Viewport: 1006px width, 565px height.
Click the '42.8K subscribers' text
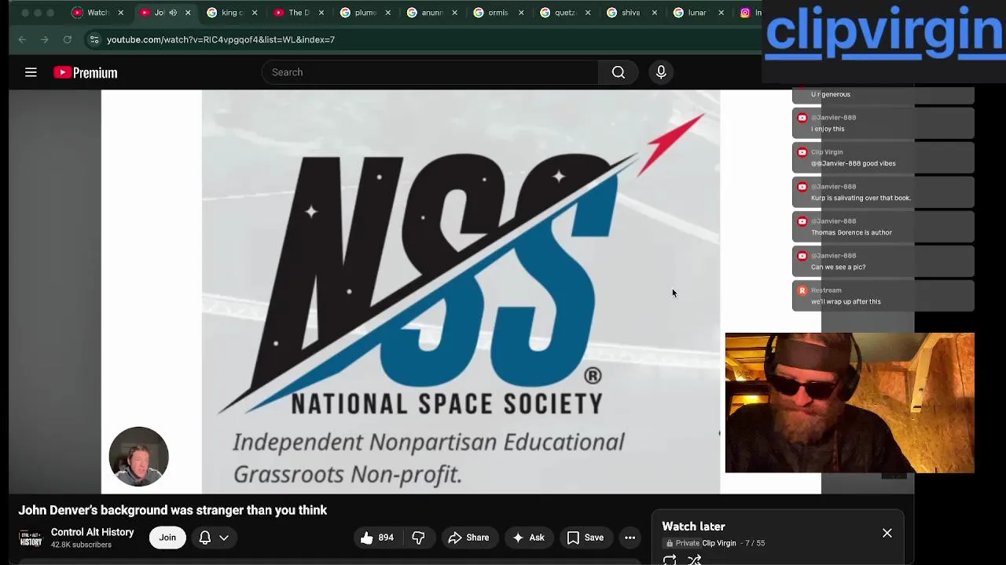[81, 545]
